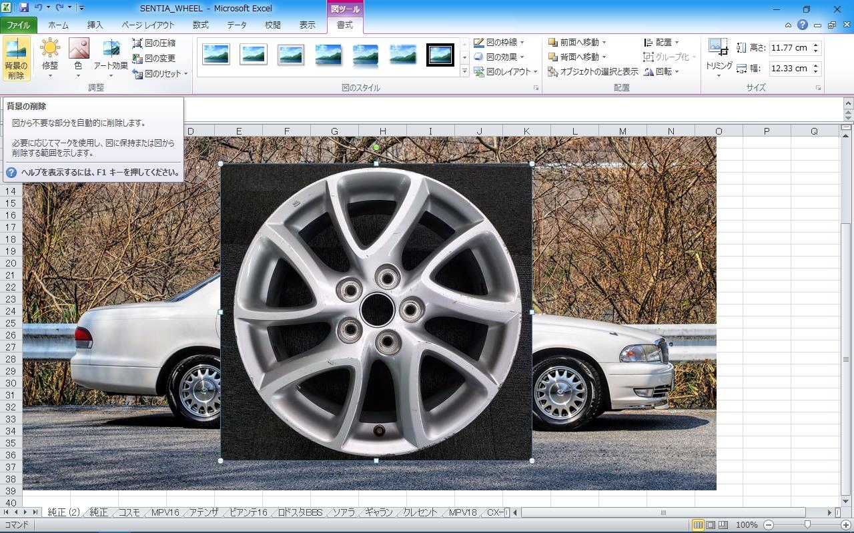Viewport: 854px width, 533px height.
Task: Click the Redo icon
Action: pyautogui.click(x=59, y=8)
